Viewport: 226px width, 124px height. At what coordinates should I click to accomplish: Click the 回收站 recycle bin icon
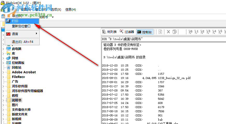coord(9,68)
